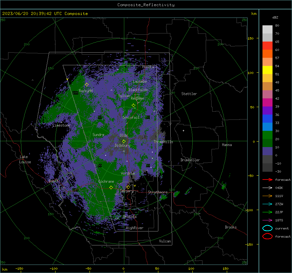Click km unit label in bottom-left corner
Image resolution: width=292 pixels, height=273 pixels.
point(5,269)
